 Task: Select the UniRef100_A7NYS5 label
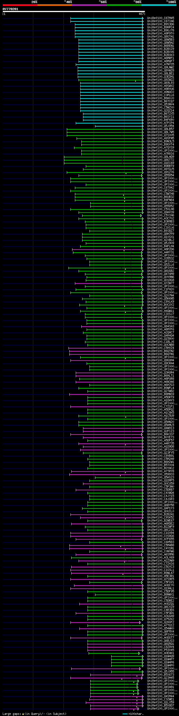coord(161,64)
